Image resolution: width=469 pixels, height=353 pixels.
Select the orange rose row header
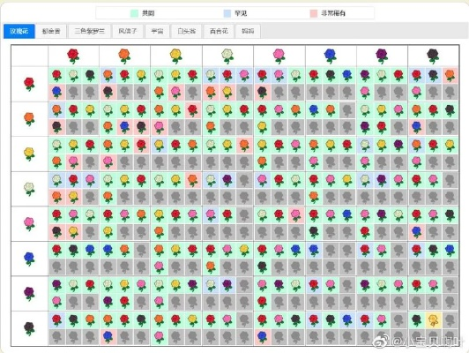[29, 119]
